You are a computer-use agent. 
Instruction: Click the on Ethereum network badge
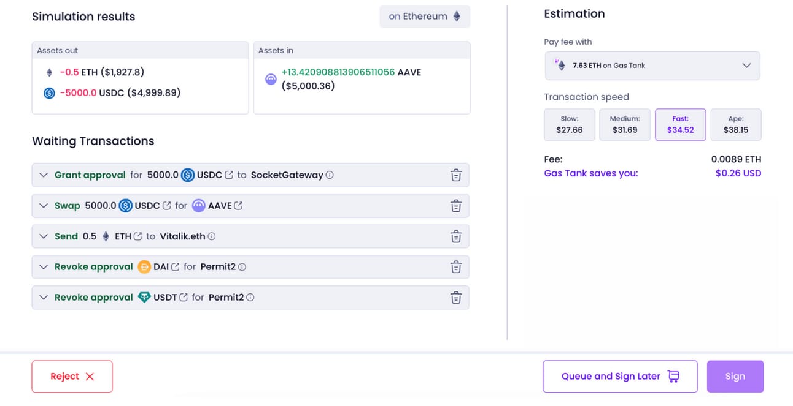pos(425,17)
